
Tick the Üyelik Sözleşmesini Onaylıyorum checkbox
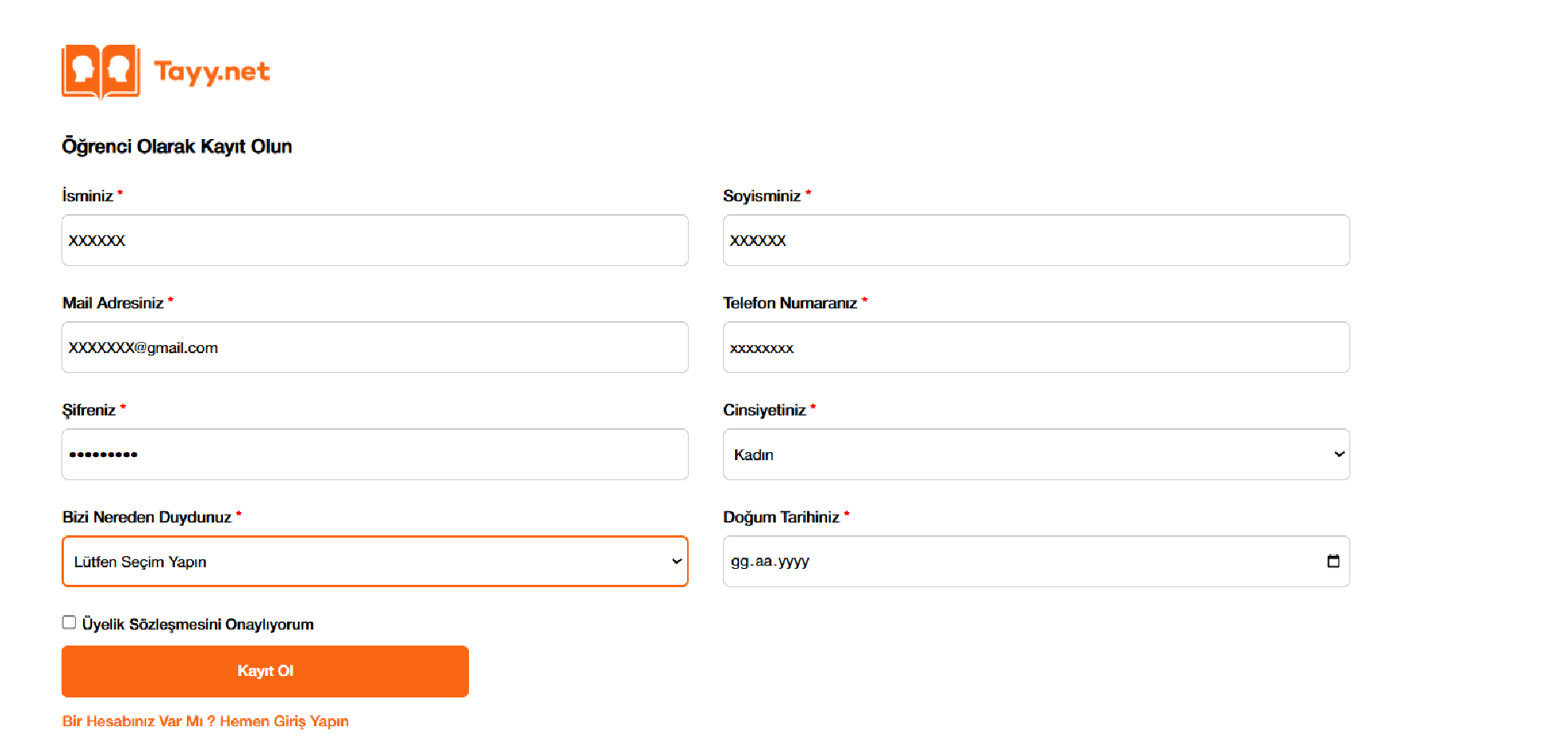70,622
